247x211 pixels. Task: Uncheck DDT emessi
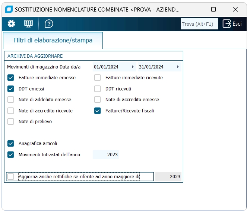10,89
